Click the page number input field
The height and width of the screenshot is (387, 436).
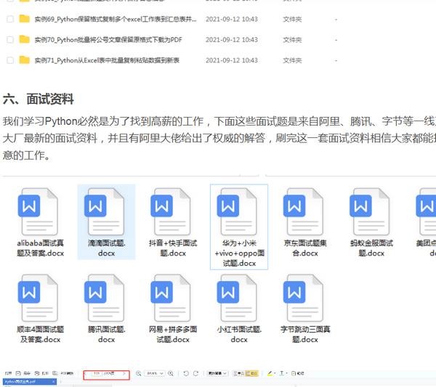tap(96, 373)
